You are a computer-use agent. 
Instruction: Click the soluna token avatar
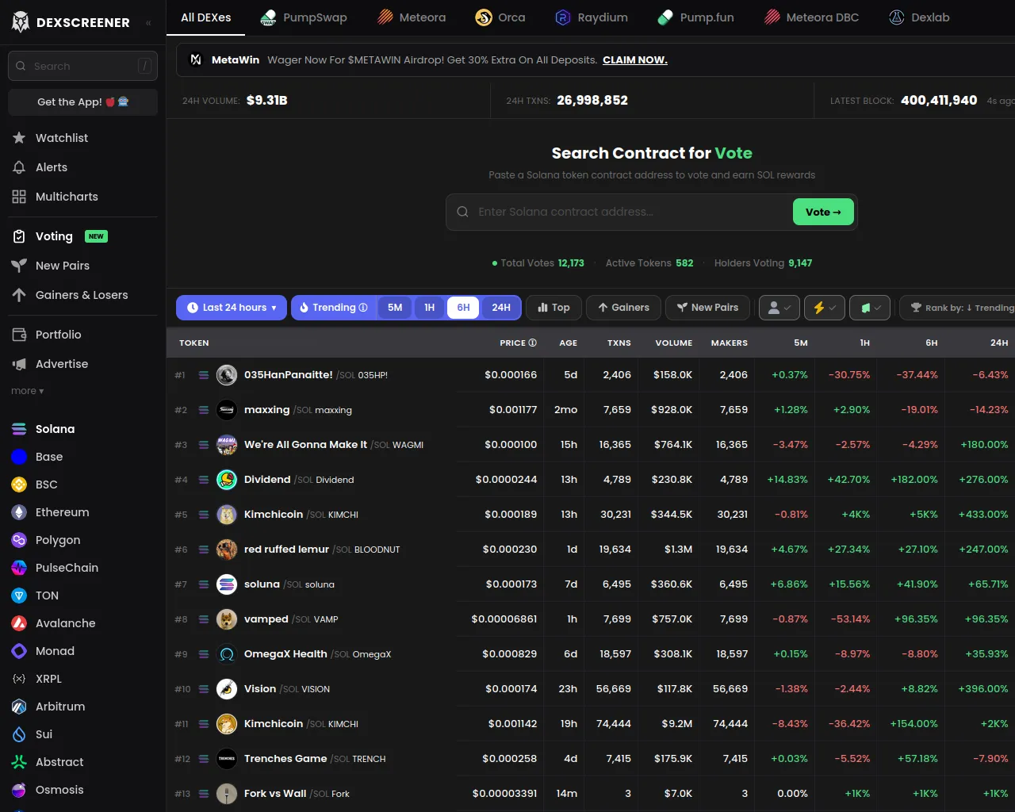tap(227, 584)
